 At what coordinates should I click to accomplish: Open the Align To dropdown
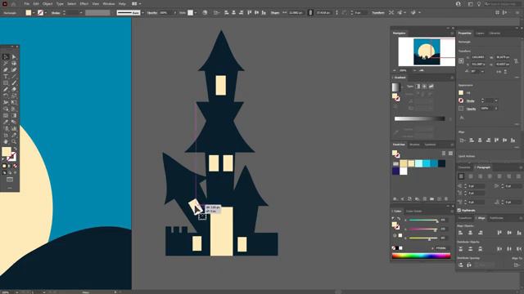pyautogui.click(x=517, y=265)
